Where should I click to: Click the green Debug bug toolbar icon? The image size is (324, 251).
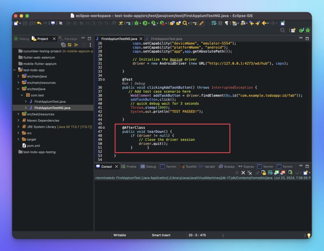click(x=136, y=23)
